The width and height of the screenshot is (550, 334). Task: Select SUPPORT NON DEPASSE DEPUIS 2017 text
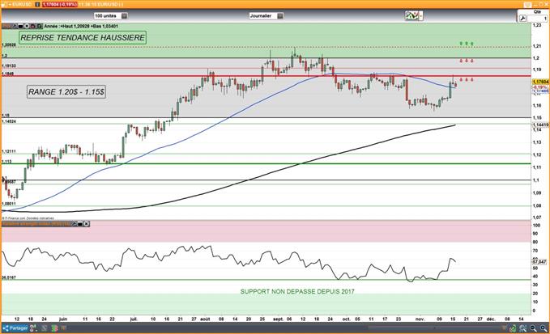297,291
